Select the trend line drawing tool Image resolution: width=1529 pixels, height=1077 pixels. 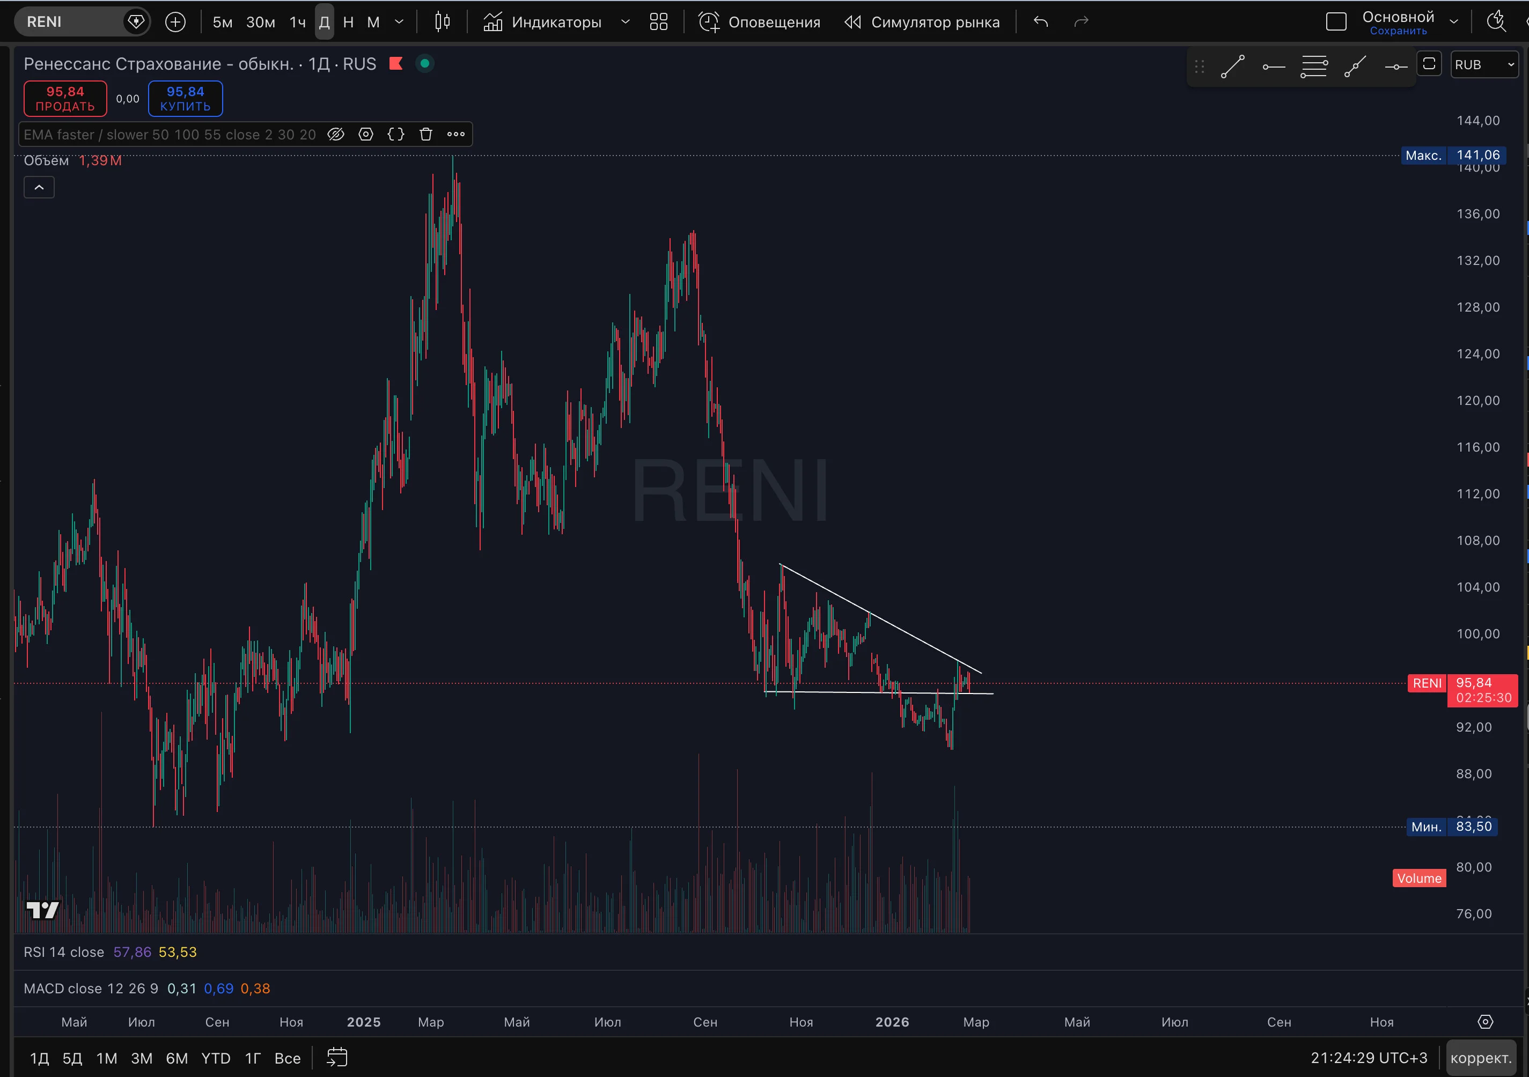click(1233, 67)
